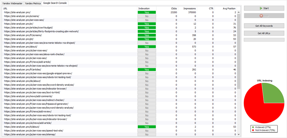Sort by Clicks column header

[167, 8]
